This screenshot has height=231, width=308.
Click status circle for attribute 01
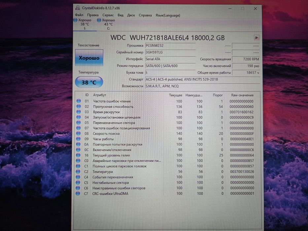[x=79, y=101]
